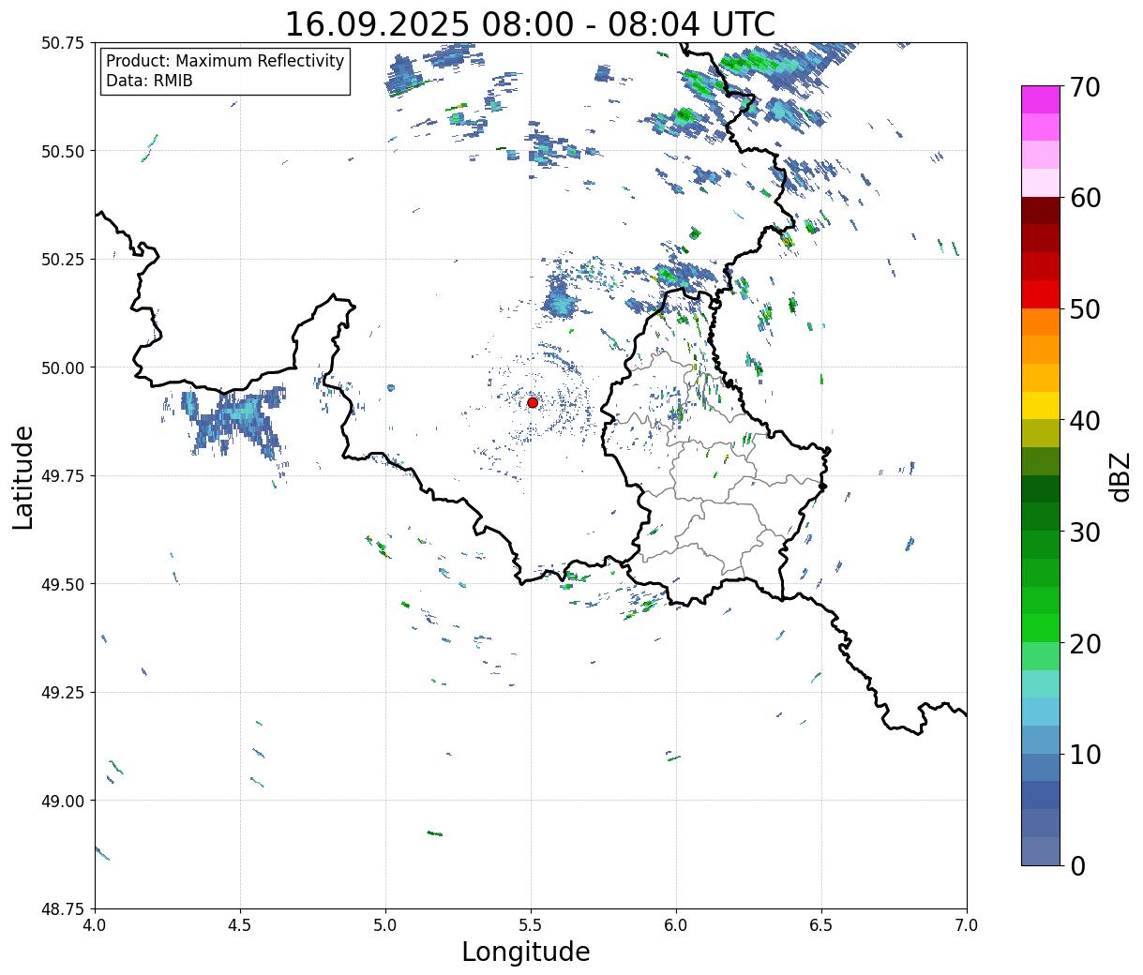The image size is (1143, 975).
Task: Click latitude tick label 49.75
Action: (63, 476)
